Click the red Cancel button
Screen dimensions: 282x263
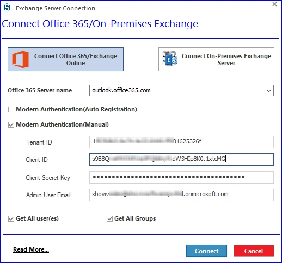pos(254,251)
